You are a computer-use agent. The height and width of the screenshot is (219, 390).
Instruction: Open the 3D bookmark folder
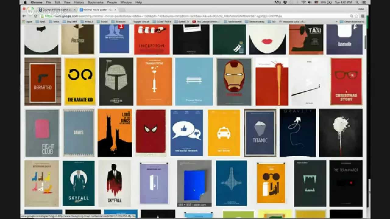click(x=272, y=22)
